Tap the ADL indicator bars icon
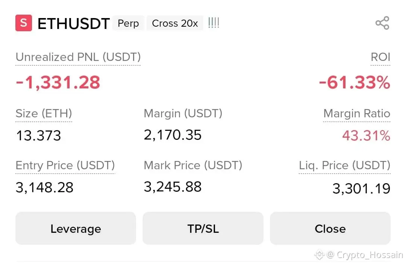Screen dimensions: 406x264 pos(214,23)
